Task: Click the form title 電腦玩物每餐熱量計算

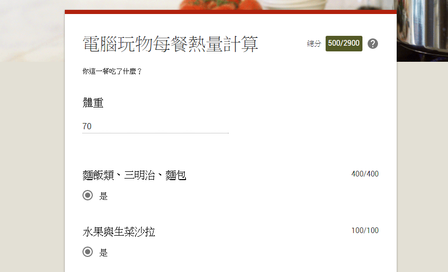Action: (x=170, y=44)
